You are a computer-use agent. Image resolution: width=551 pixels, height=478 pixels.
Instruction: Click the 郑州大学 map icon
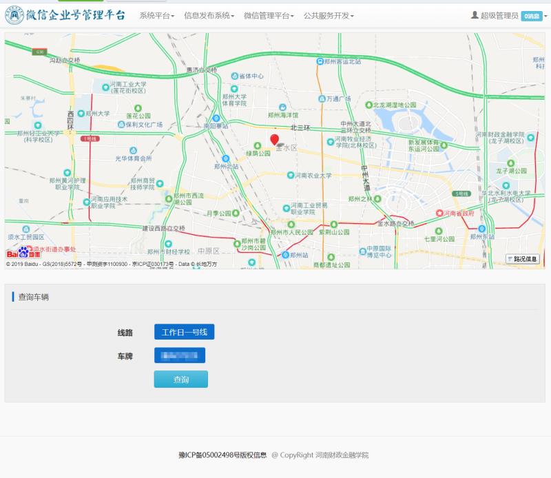tap(81, 114)
